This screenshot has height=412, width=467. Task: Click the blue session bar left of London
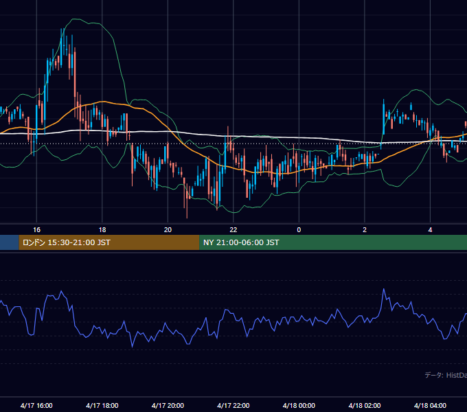pos(10,242)
